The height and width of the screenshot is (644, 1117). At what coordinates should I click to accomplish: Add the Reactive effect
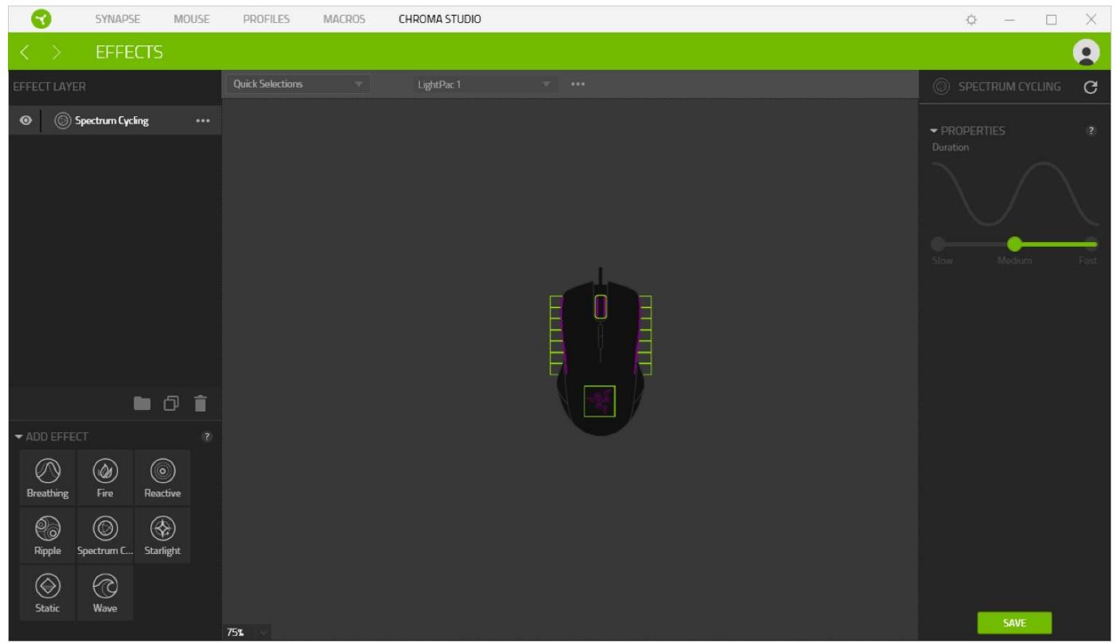[162, 478]
